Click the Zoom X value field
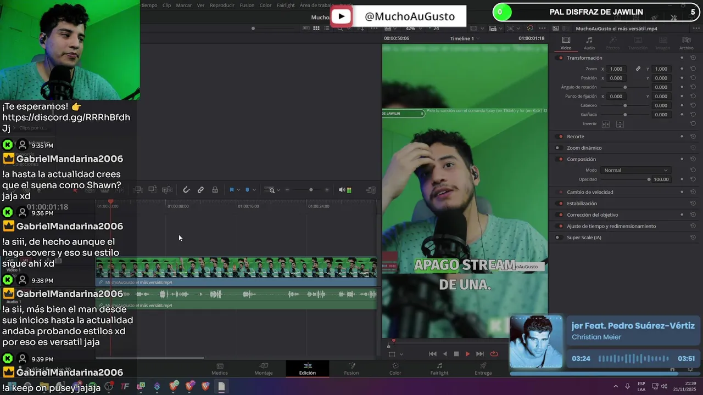The width and height of the screenshot is (703, 395). pos(616,69)
